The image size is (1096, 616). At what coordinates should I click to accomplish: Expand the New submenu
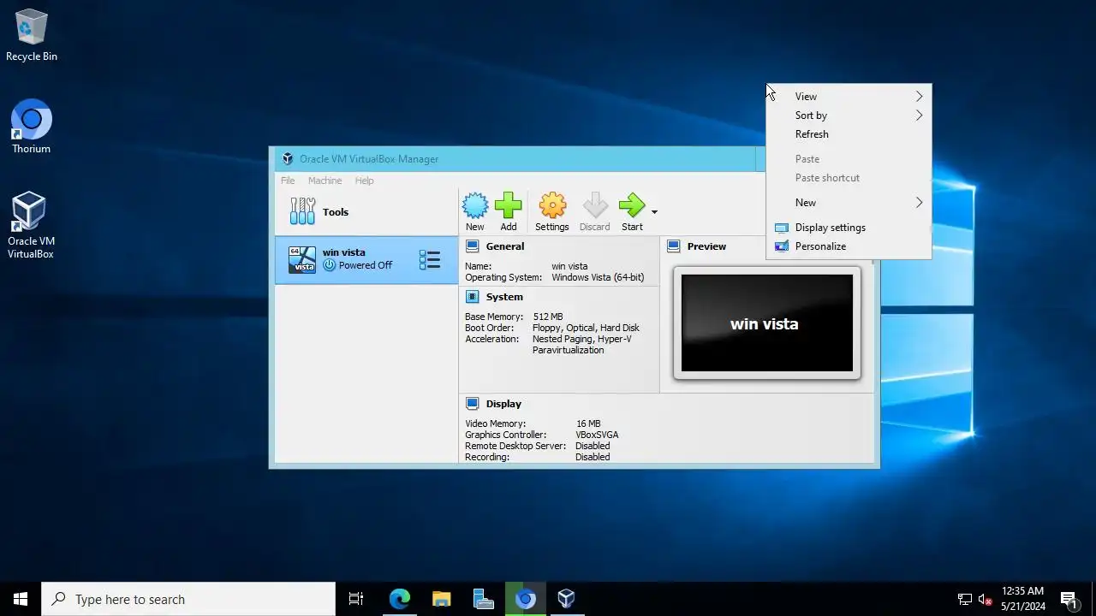[x=849, y=203]
